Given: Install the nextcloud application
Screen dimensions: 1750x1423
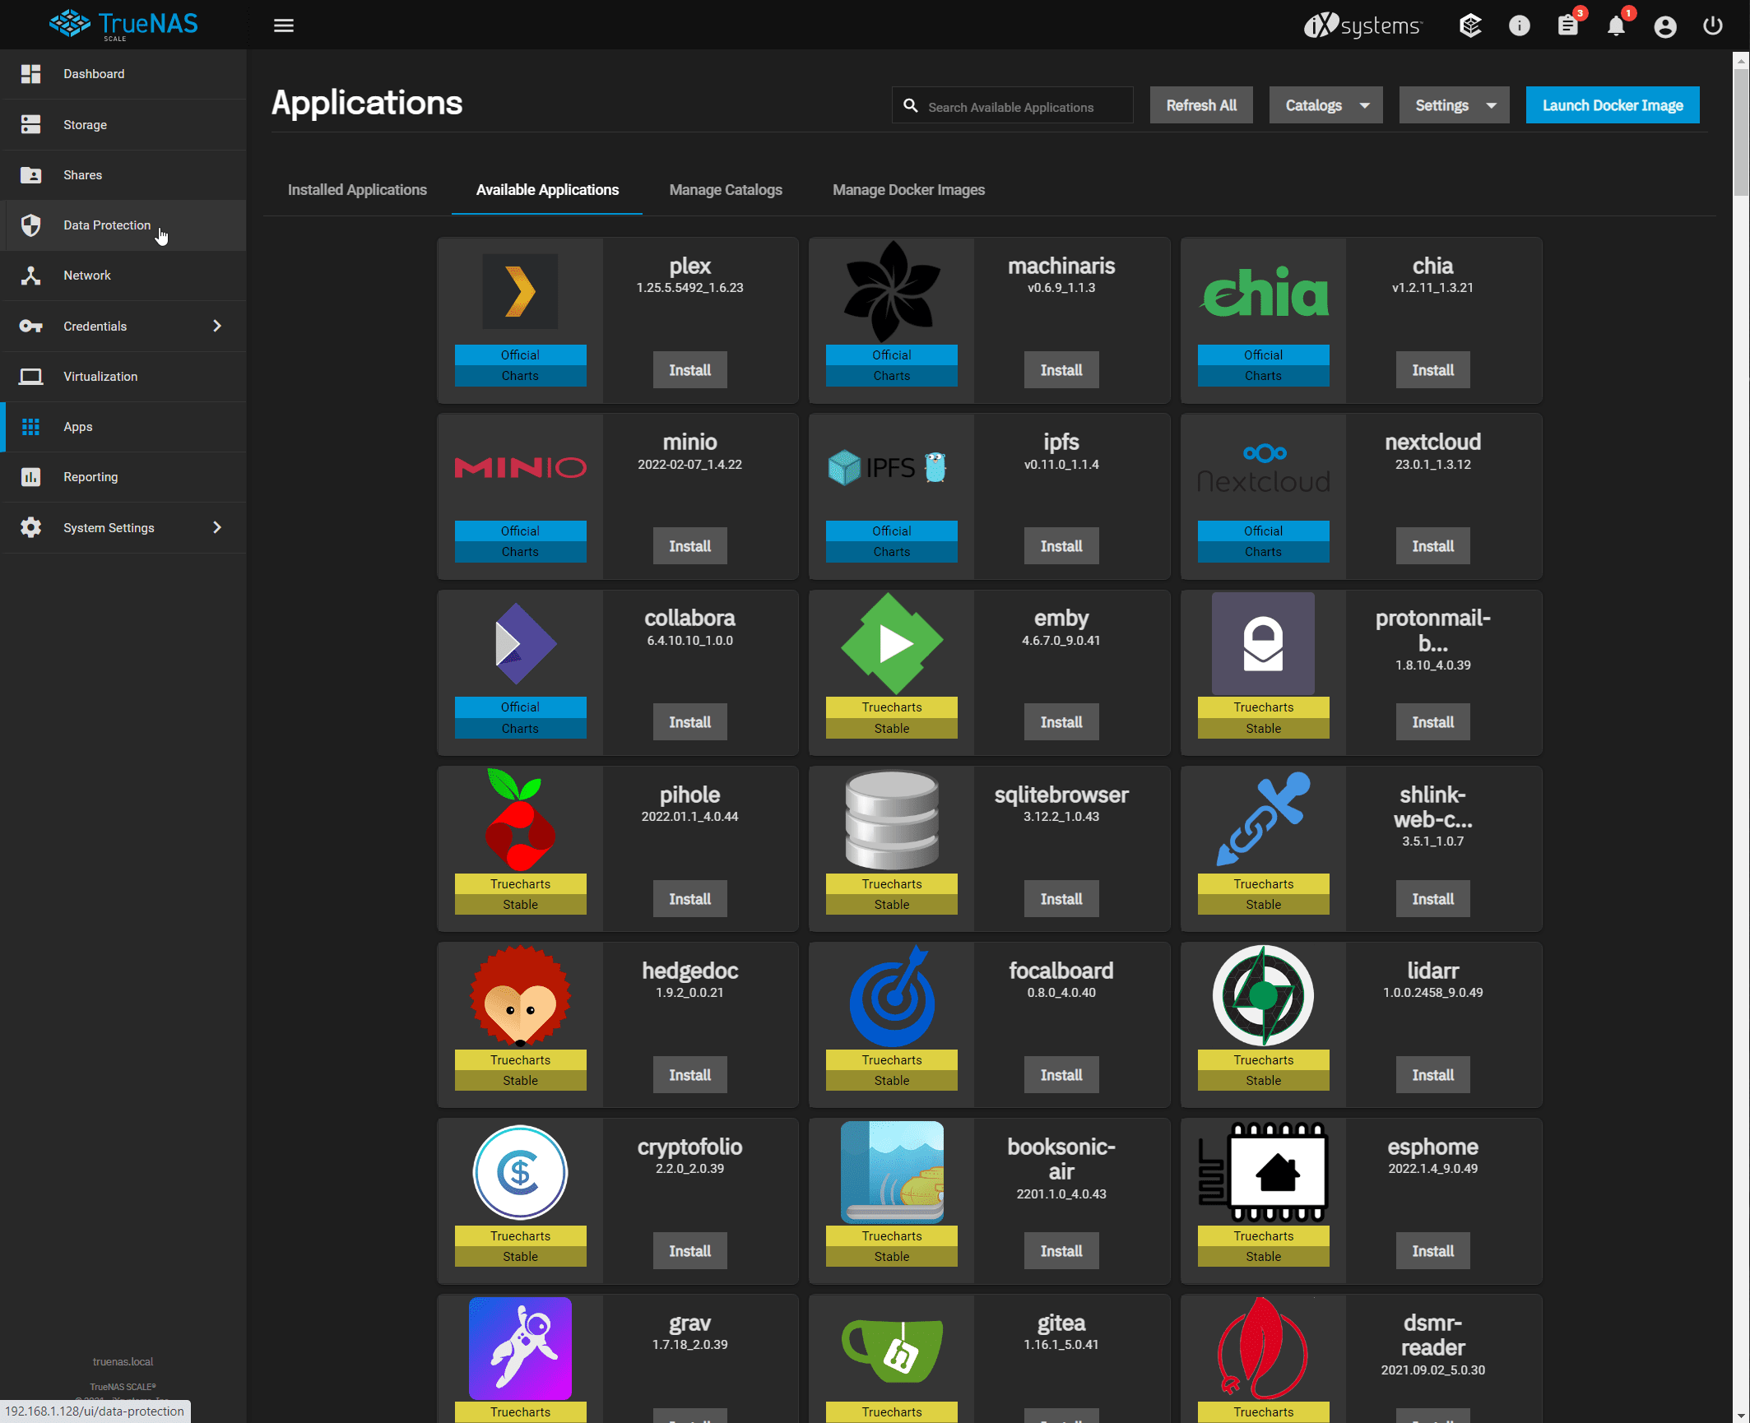Looking at the screenshot, I should pos(1432,546).
